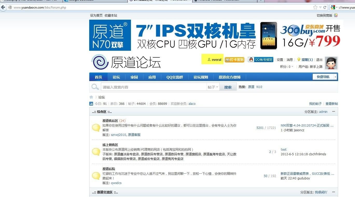The height and width of the screenshot is (197, 355).
Task: Click the 原道售后区 speech bubble icon
Action: [x=96, y=128]
